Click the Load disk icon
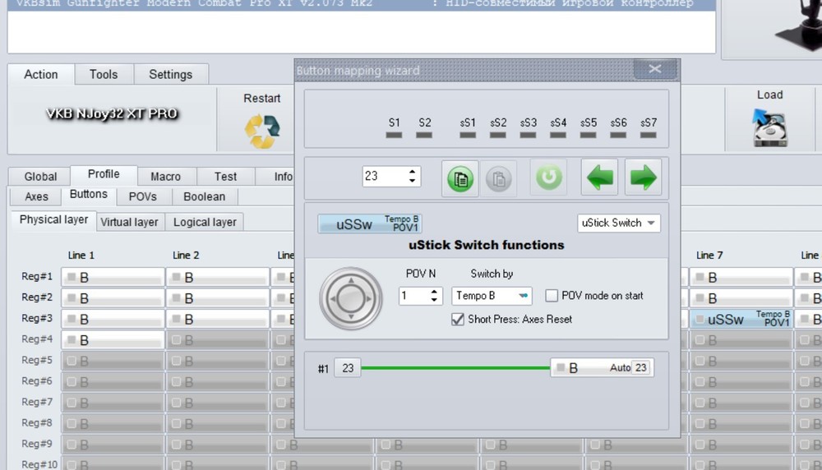The height and width of the screenshot is (470, 822). pyautogui.click(x=769, y=128)
